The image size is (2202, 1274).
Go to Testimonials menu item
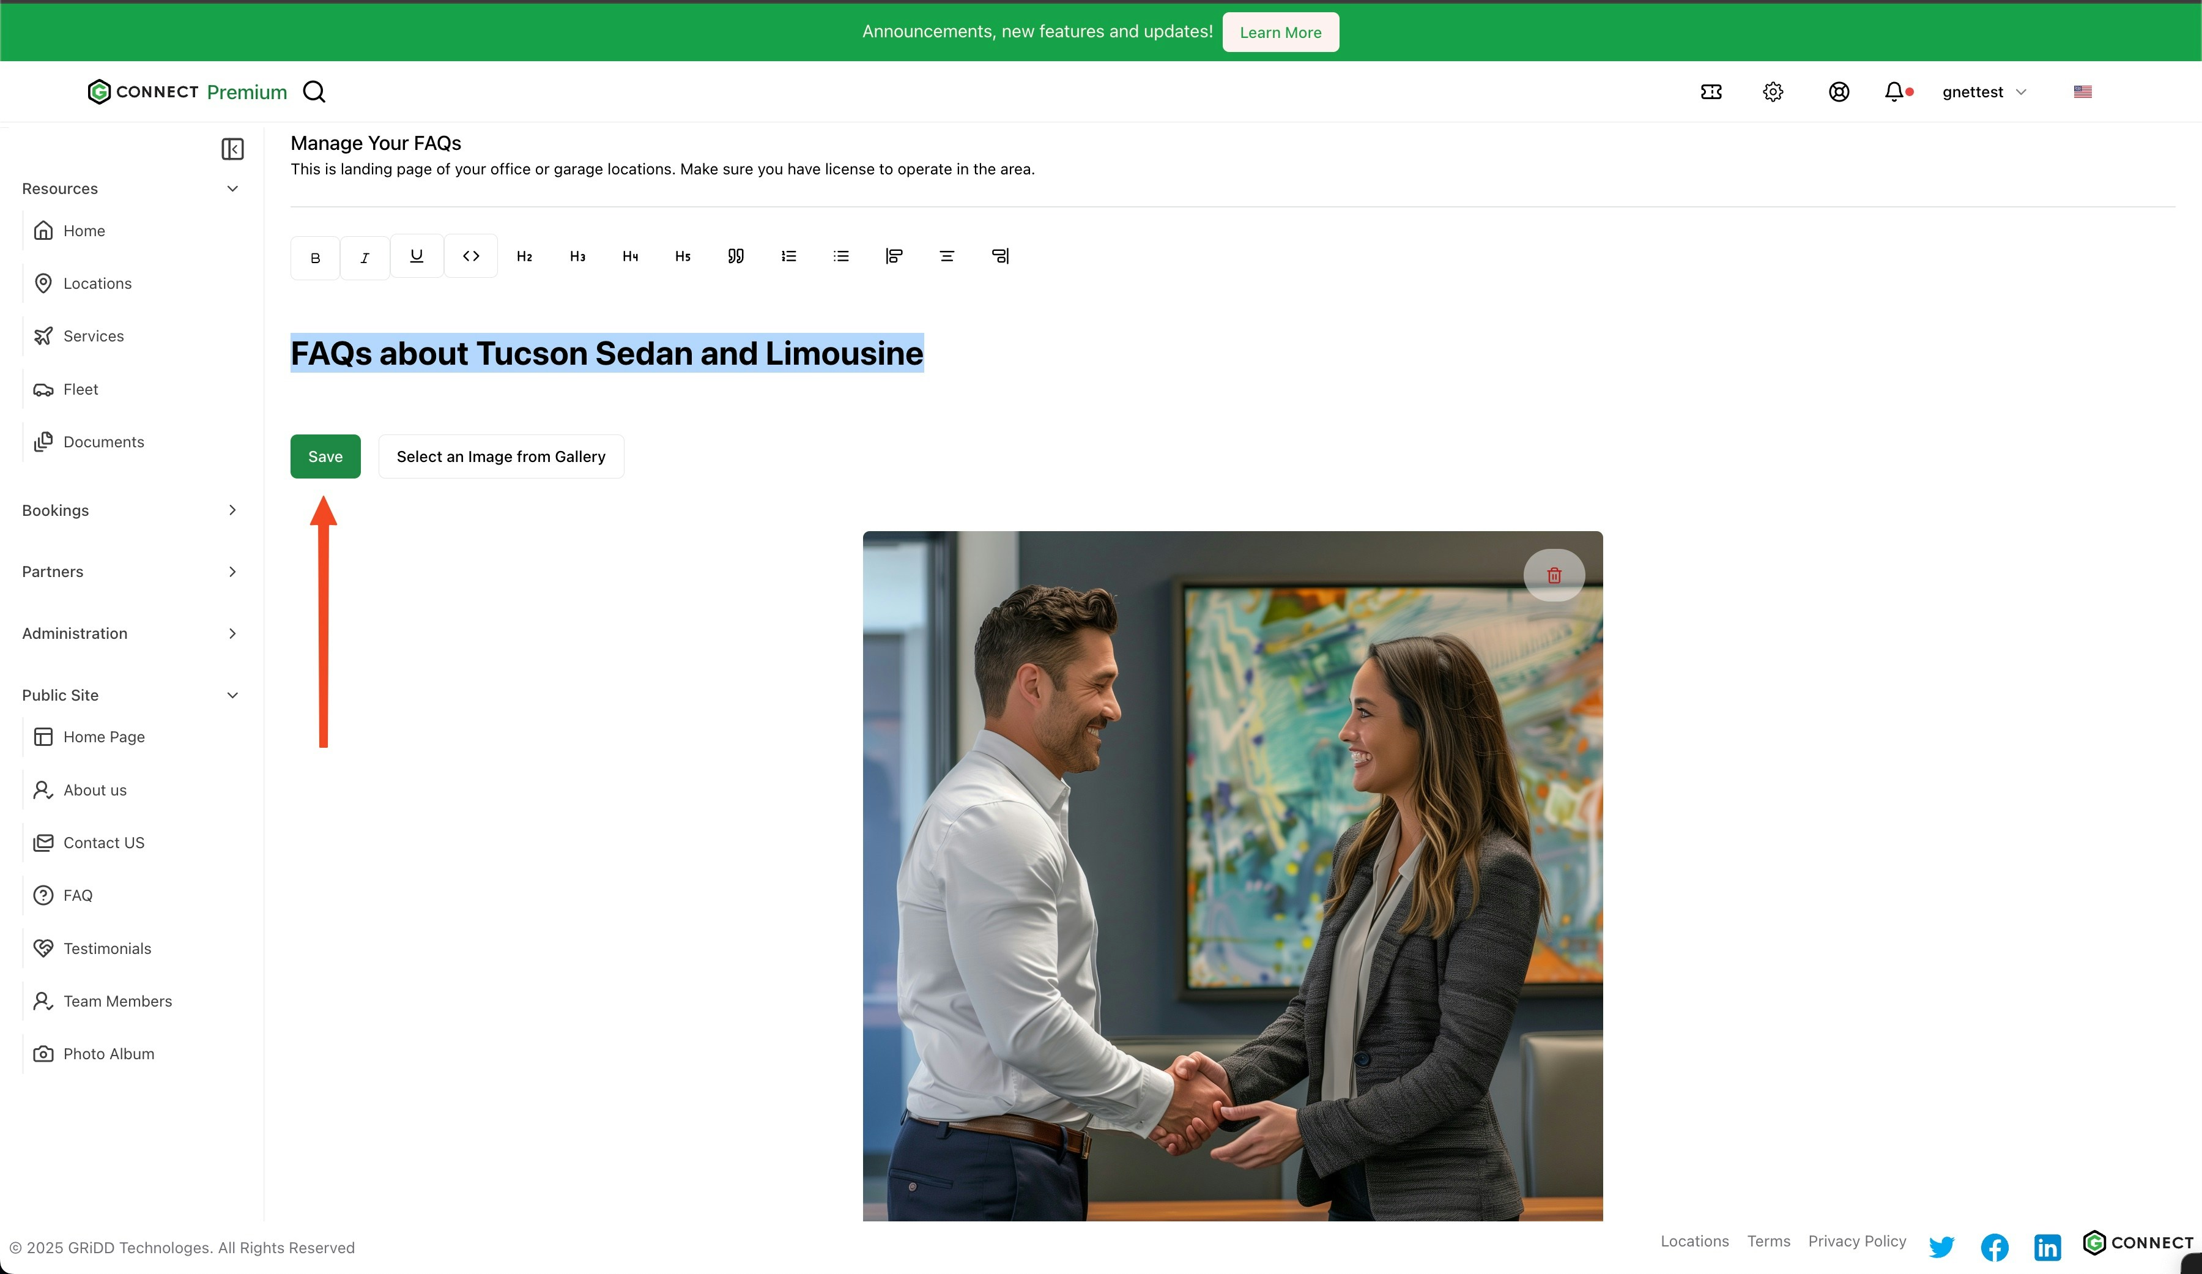click(x=106, y=948)
